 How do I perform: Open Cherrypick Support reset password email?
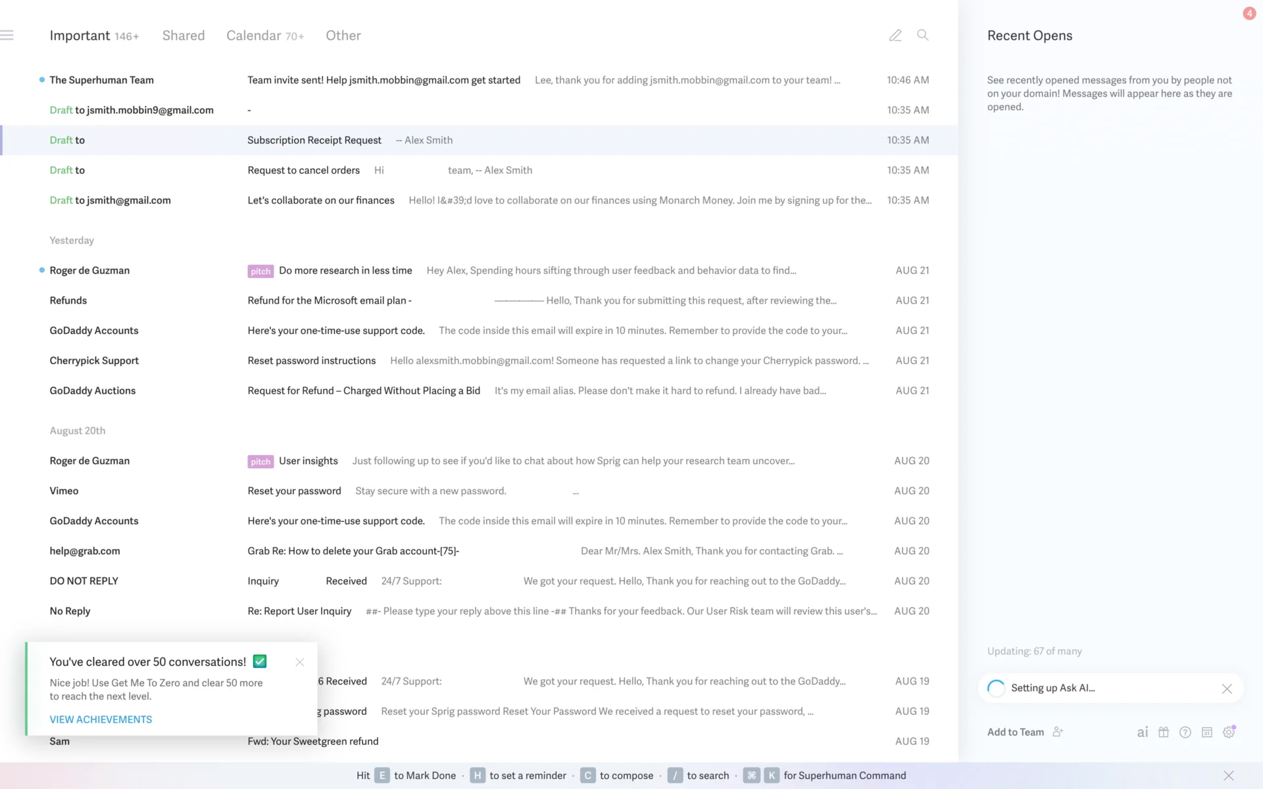pyautogui.click(x=312, y=361)
